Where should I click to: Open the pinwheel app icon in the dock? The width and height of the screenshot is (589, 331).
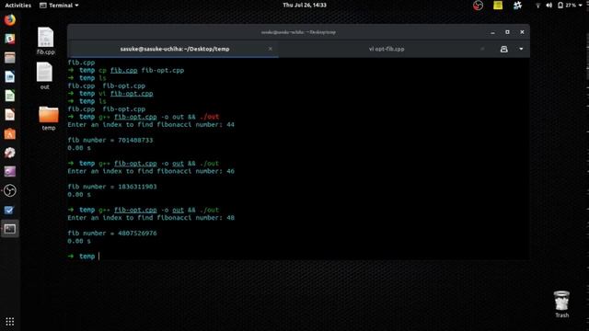10,153
